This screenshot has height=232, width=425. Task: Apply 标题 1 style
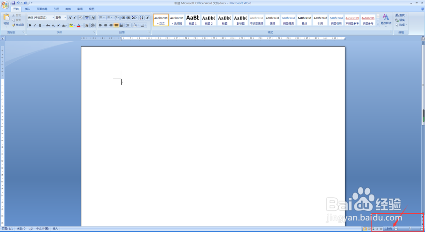[x=193, y=20]
